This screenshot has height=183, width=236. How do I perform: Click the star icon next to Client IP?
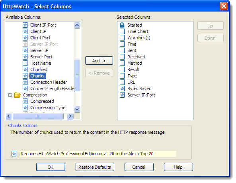25,31
